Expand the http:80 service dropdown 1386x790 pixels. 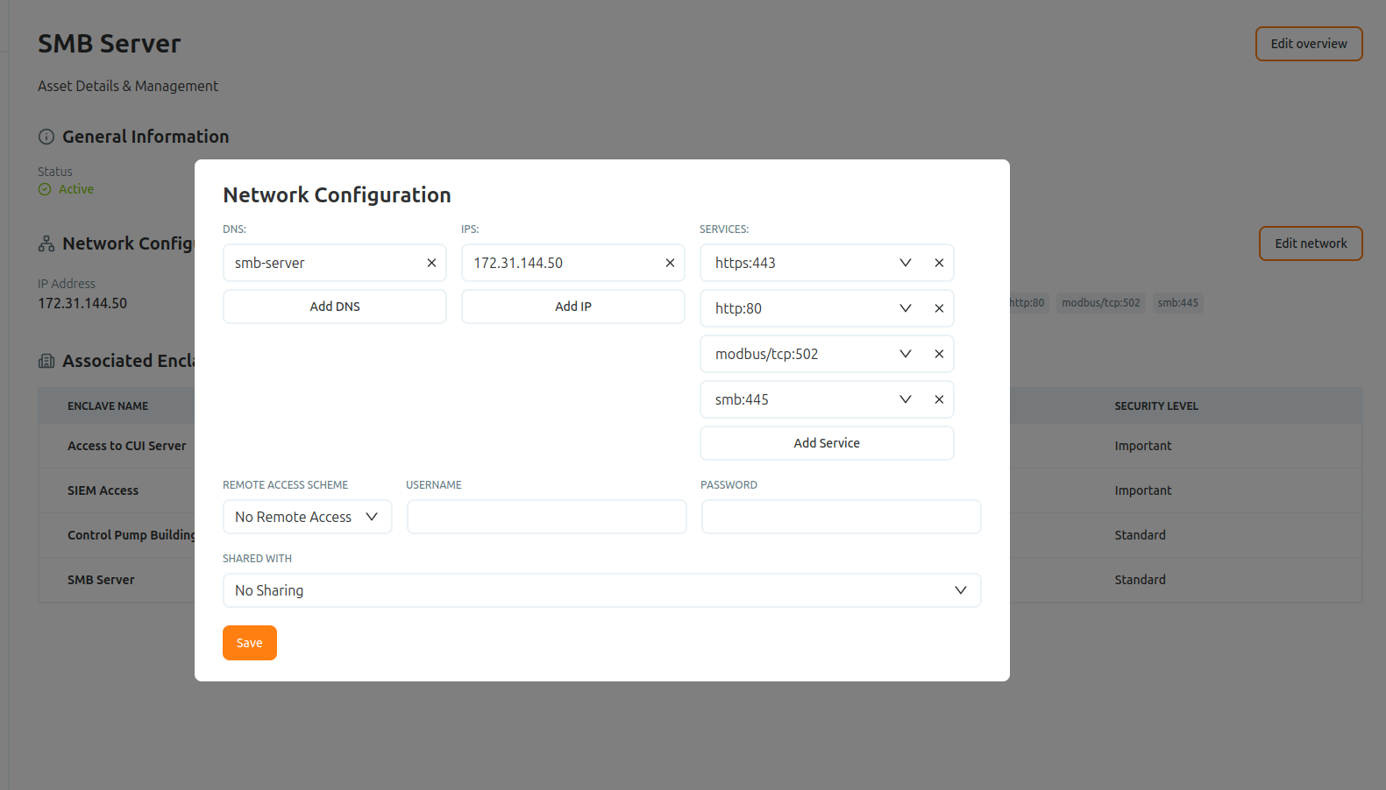906,308
